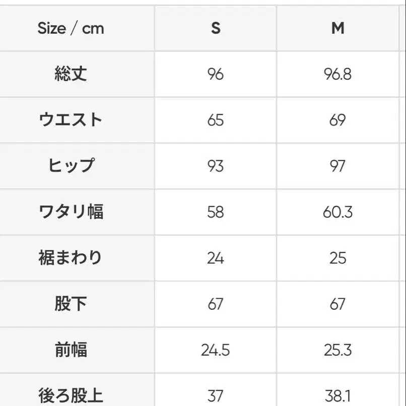Screen dimensions: 406x406
Task: Click the ウエスト S value 65
Action: click(216, 120)
